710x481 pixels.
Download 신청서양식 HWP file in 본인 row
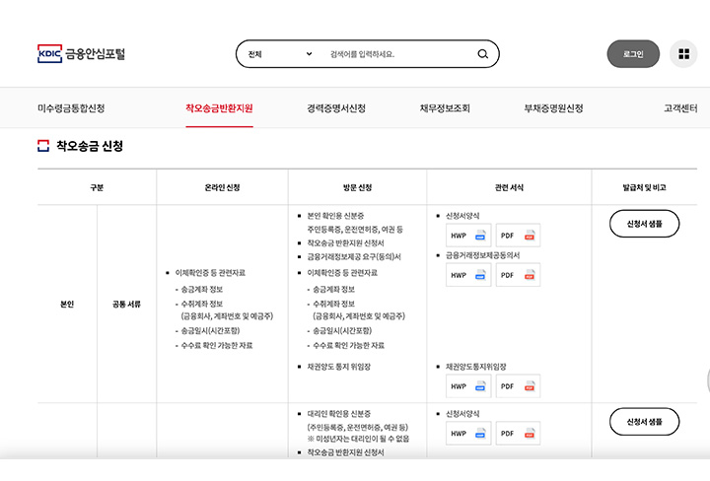point(468,236)
